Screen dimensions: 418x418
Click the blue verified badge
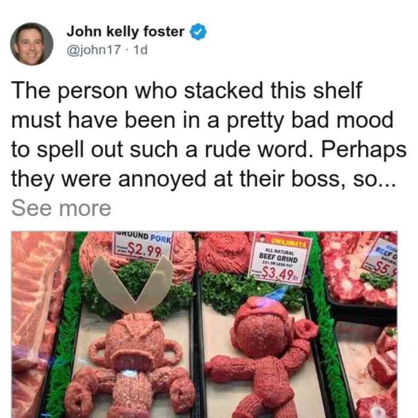pos(198,32)
